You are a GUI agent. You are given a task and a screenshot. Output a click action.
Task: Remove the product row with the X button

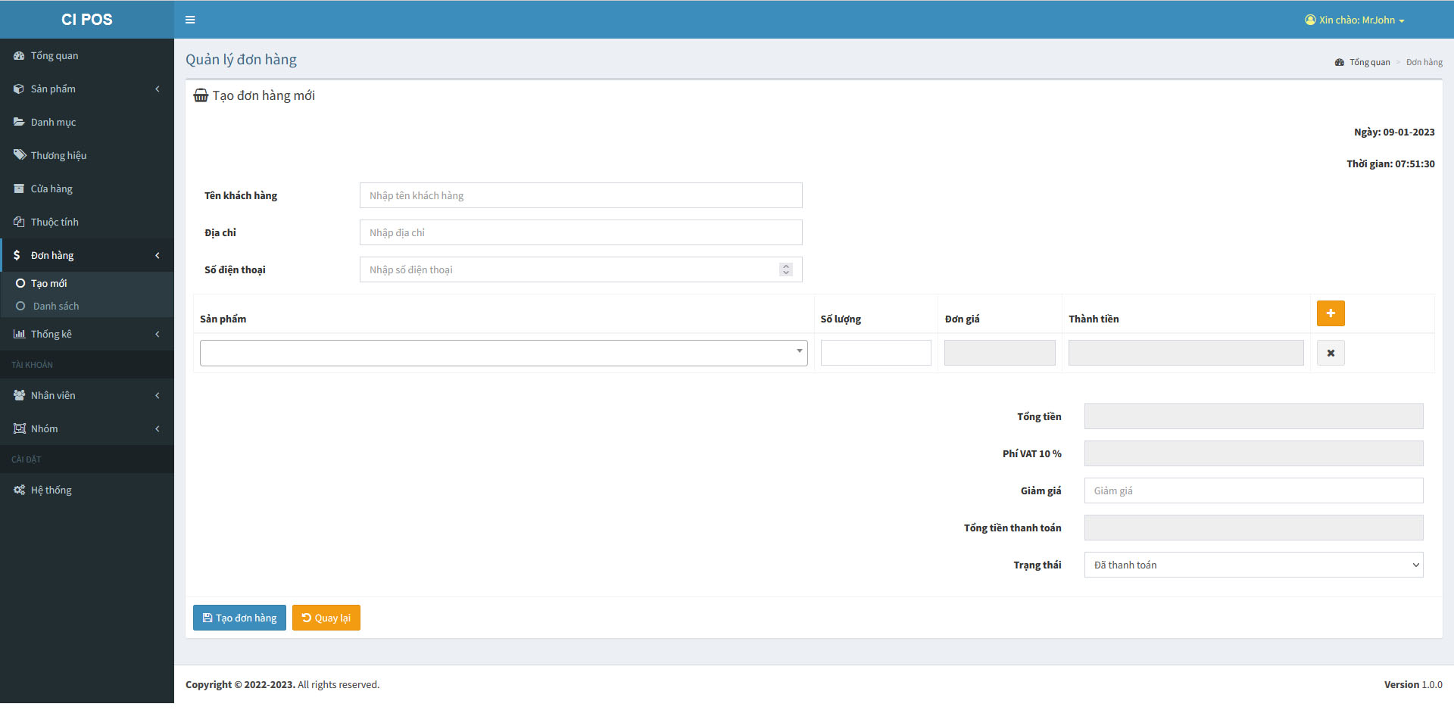(1330, 352)
